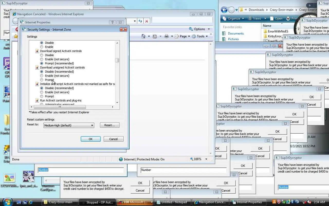Viewport: 329px width, 206px height.
Task: Click the red stop icon in IE
Action: pos(147,21)
